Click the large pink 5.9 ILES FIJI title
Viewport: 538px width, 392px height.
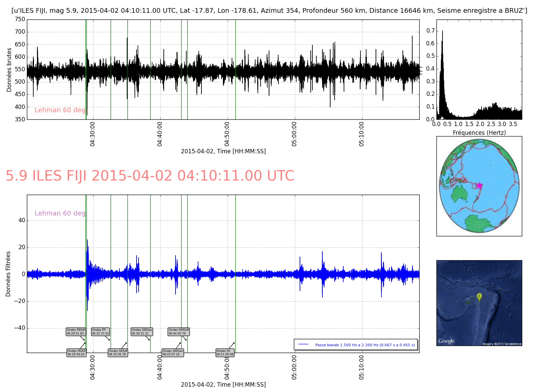click(x=150, y=176)
